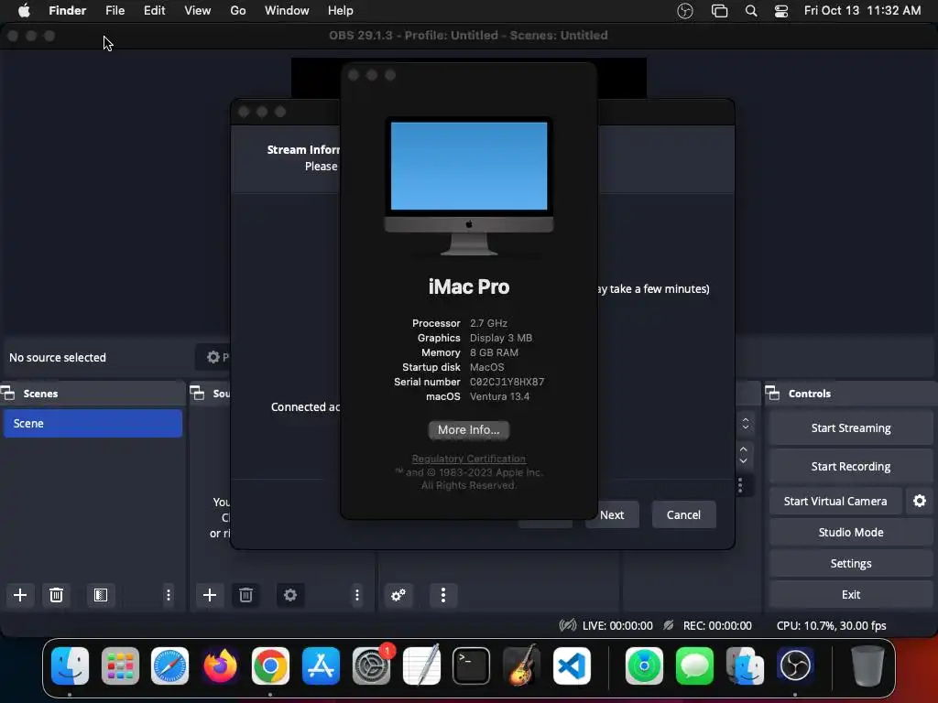Open Finder menu in menu bar
938x703 pixels.
point(68,11)
